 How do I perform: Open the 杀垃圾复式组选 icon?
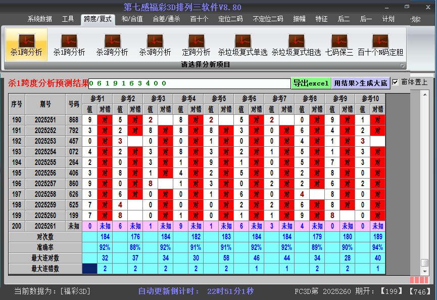[x=296, y=45]
